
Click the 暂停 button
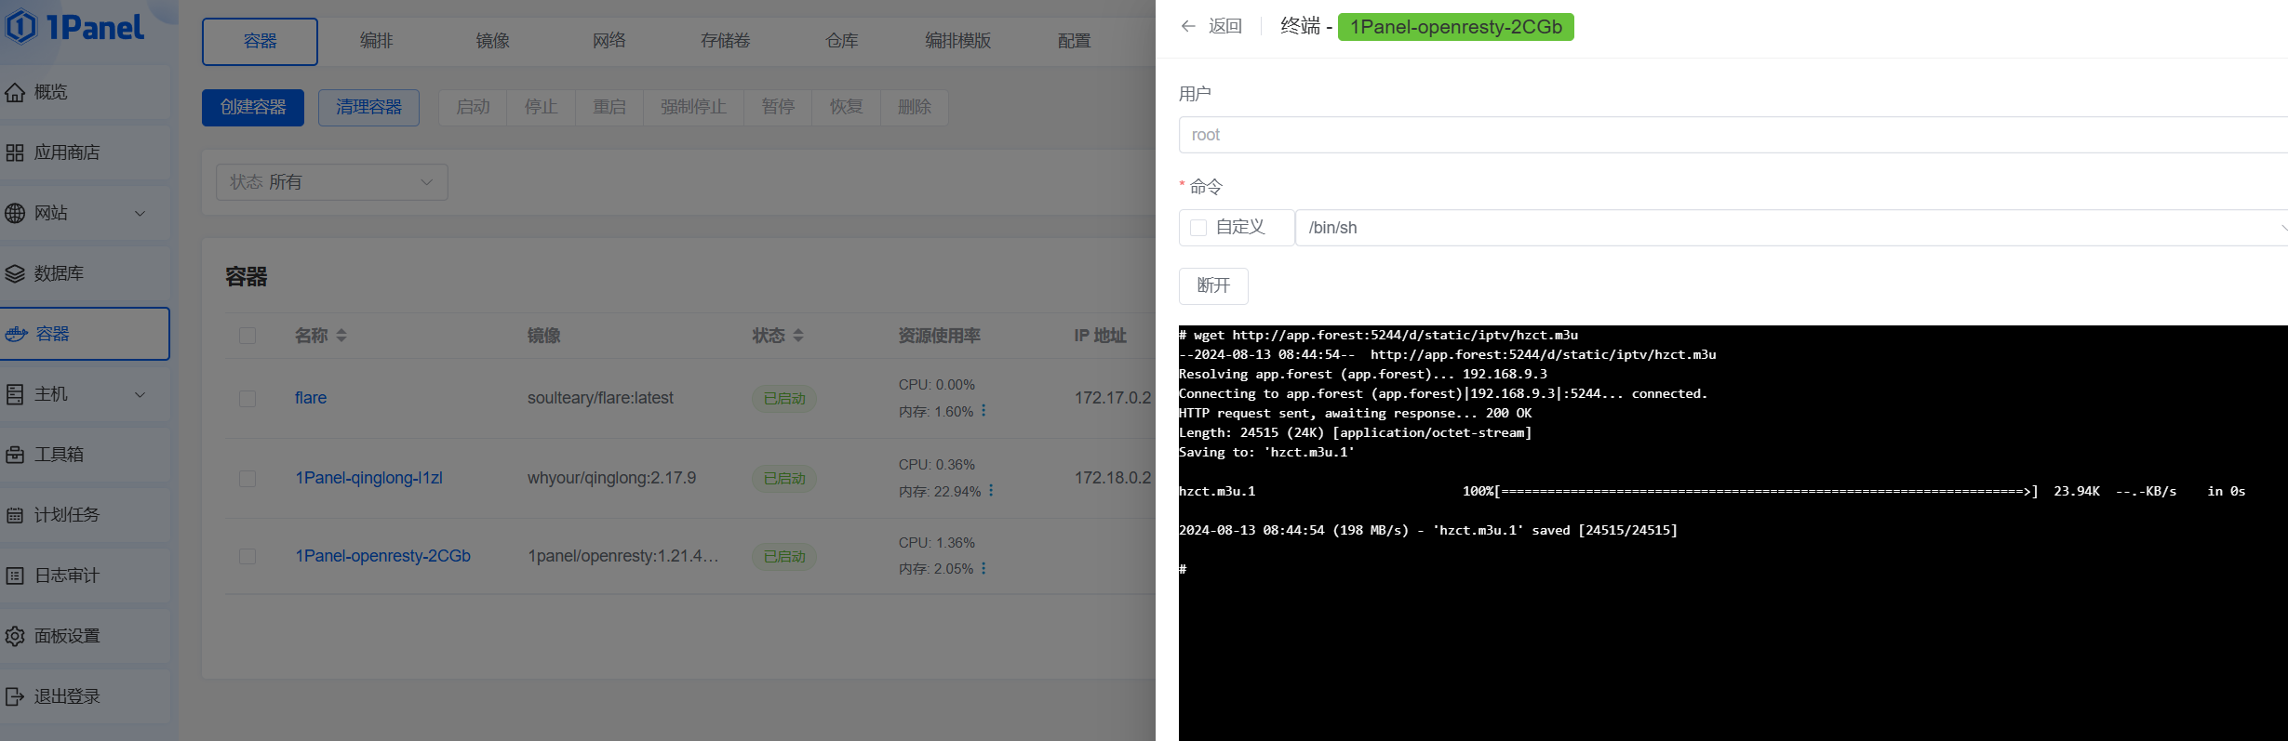(x=778, y=108)
